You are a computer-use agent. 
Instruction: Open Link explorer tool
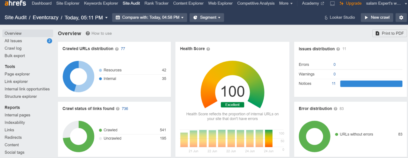coord(16,82)
